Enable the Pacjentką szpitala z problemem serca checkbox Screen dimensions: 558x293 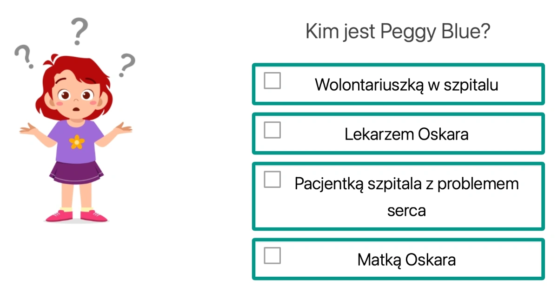[272, 180]
